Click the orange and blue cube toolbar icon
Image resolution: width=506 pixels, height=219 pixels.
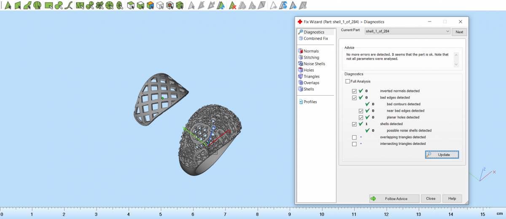pyautogui.click(x=150, y=5)
